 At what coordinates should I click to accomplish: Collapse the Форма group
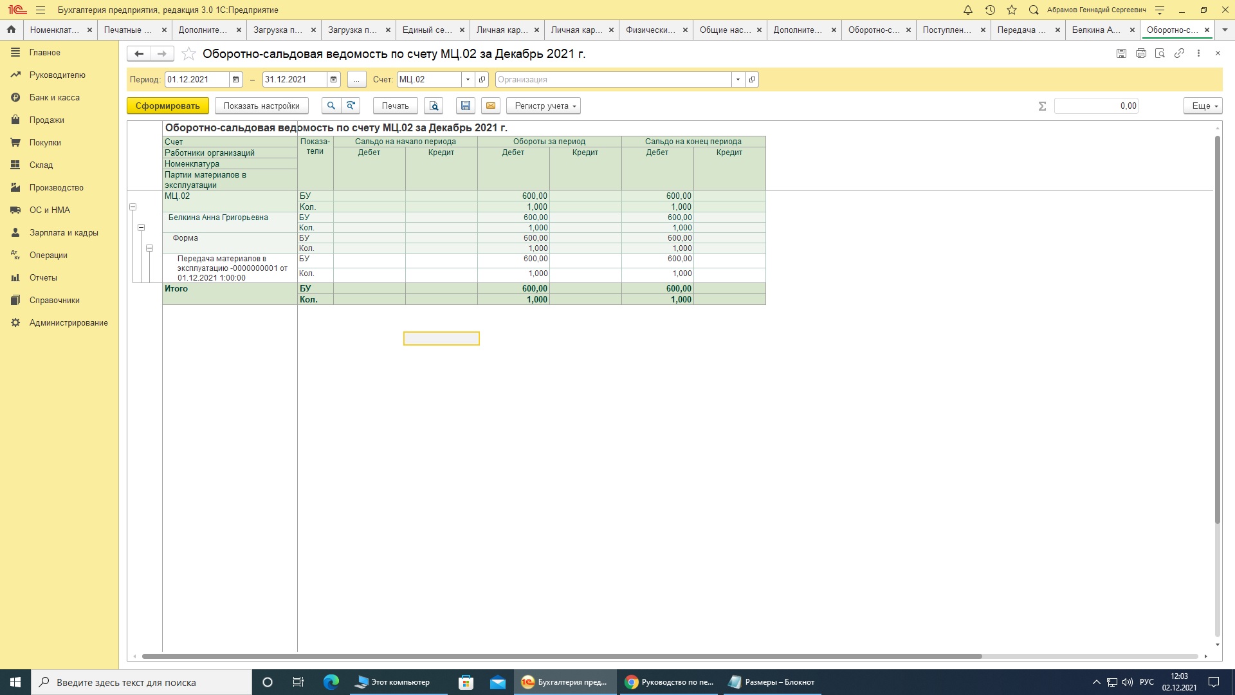(x=150, y=248)
